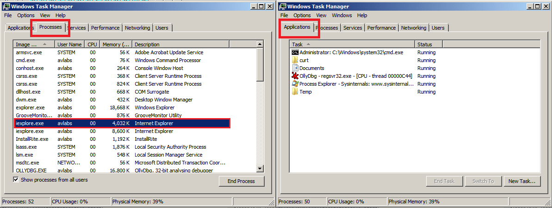Sort processes by Image Name column header
This screenshot has width=552, height=208.
click(34, 44)
